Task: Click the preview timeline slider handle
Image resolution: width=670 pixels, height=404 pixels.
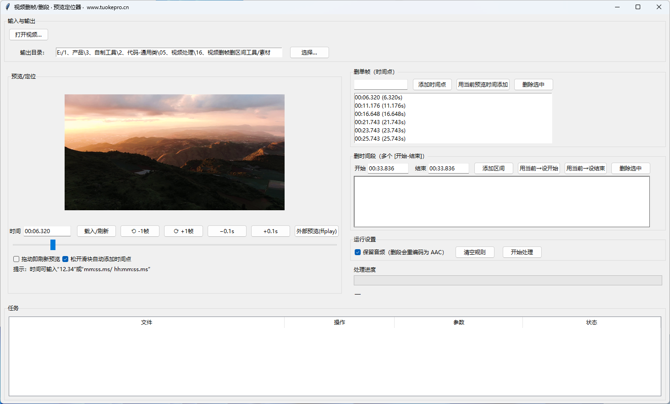Action: [53, 245]
